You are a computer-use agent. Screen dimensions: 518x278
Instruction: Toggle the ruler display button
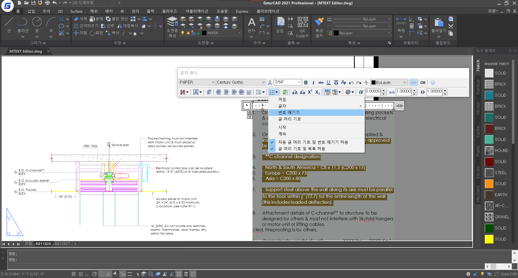click(x=413, y=83)
